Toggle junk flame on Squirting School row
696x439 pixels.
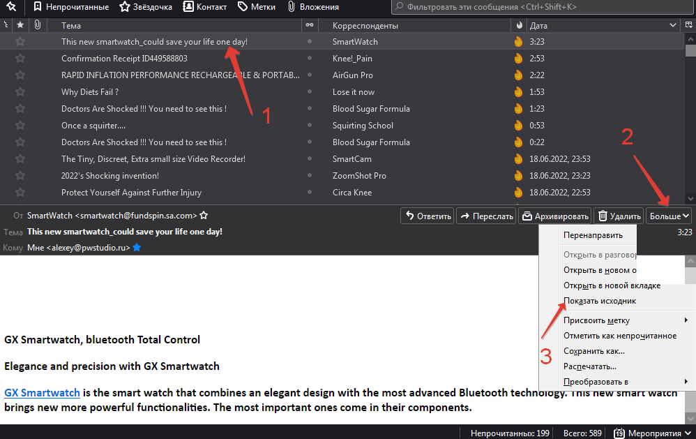(518, 126)
